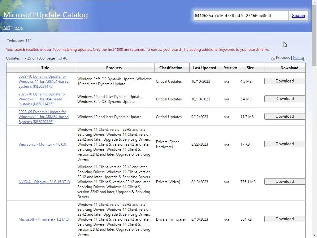The width and height of the screenshot is (317, 238).
Task: Select the "windows 11" search term heading
Action: pyautogui.click(x=20, y=41)
